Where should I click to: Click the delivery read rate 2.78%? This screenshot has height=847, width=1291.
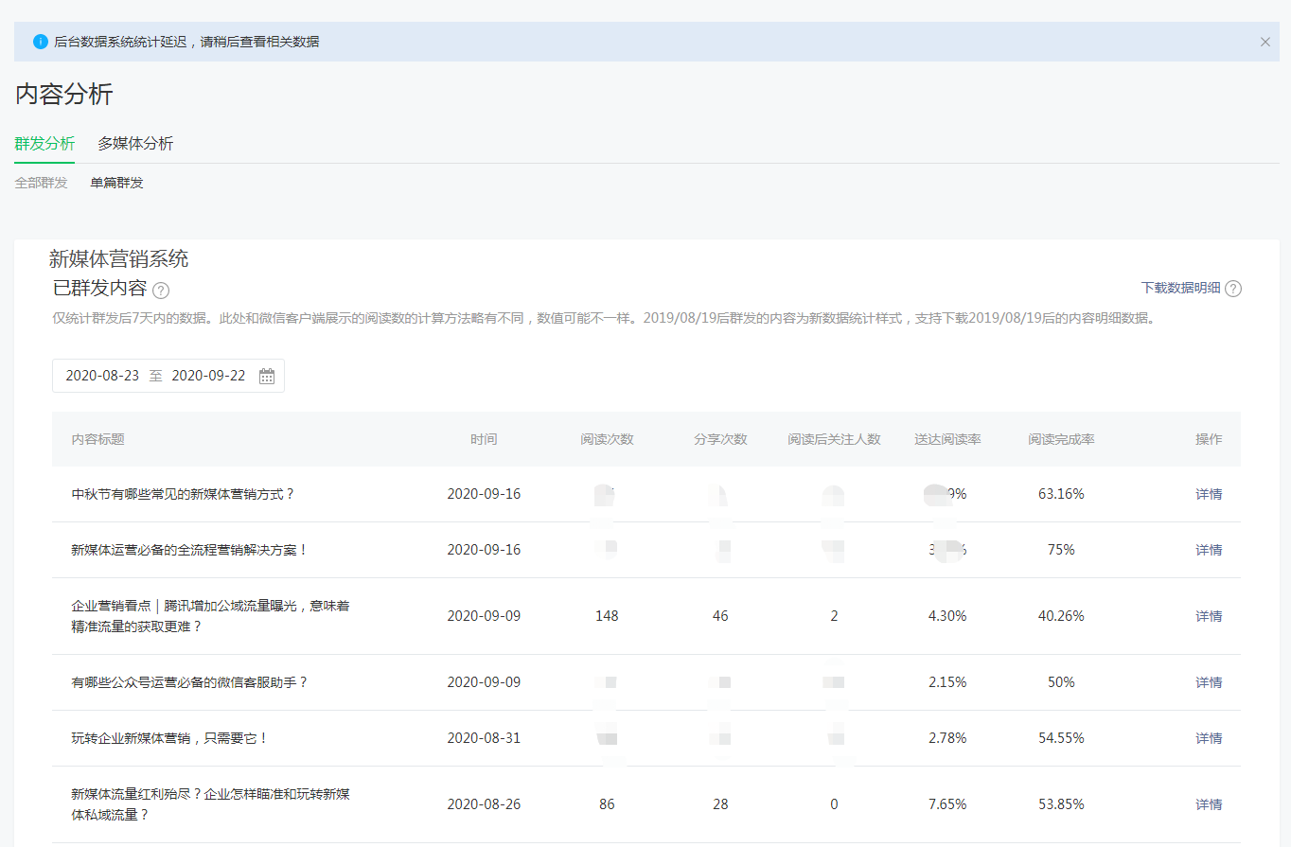tap(947, 738)
